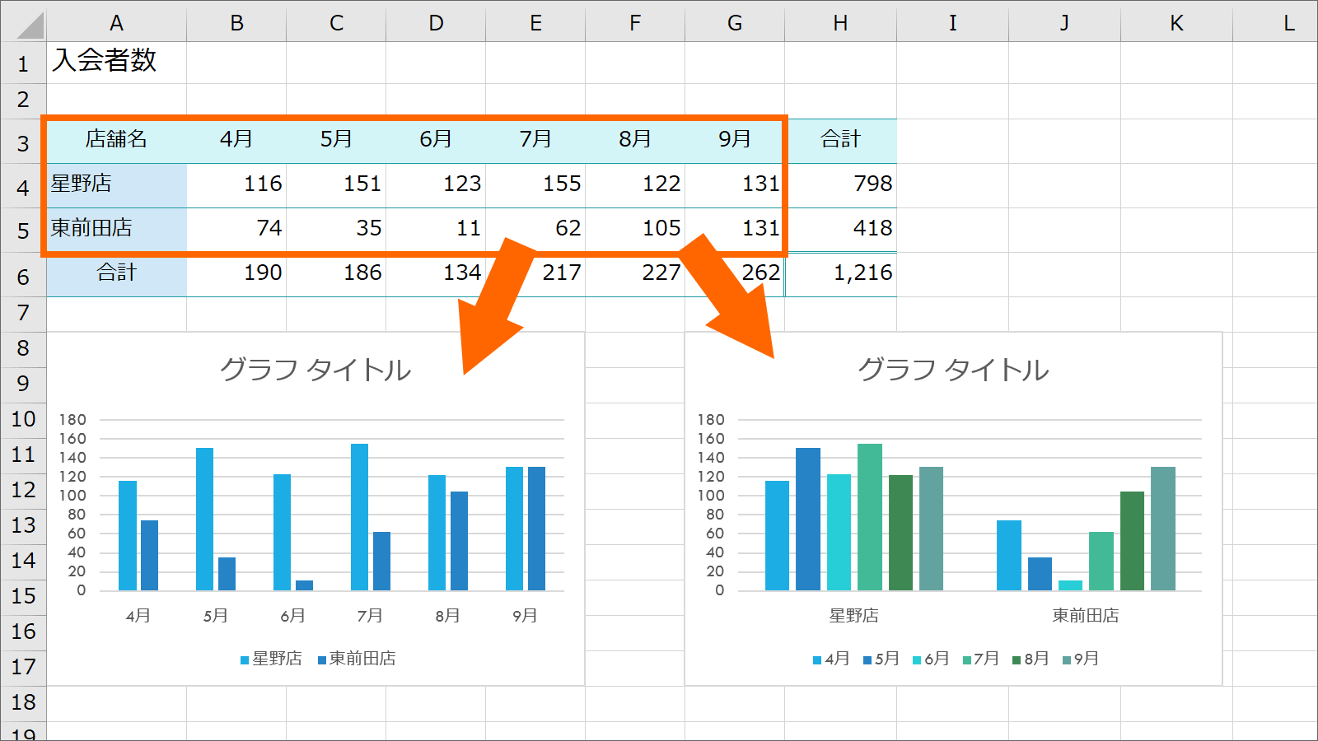Image resolution: width=1318 pixels, height=741 pixels.
Task: Click cell containing 155
Action: (535, 184)
